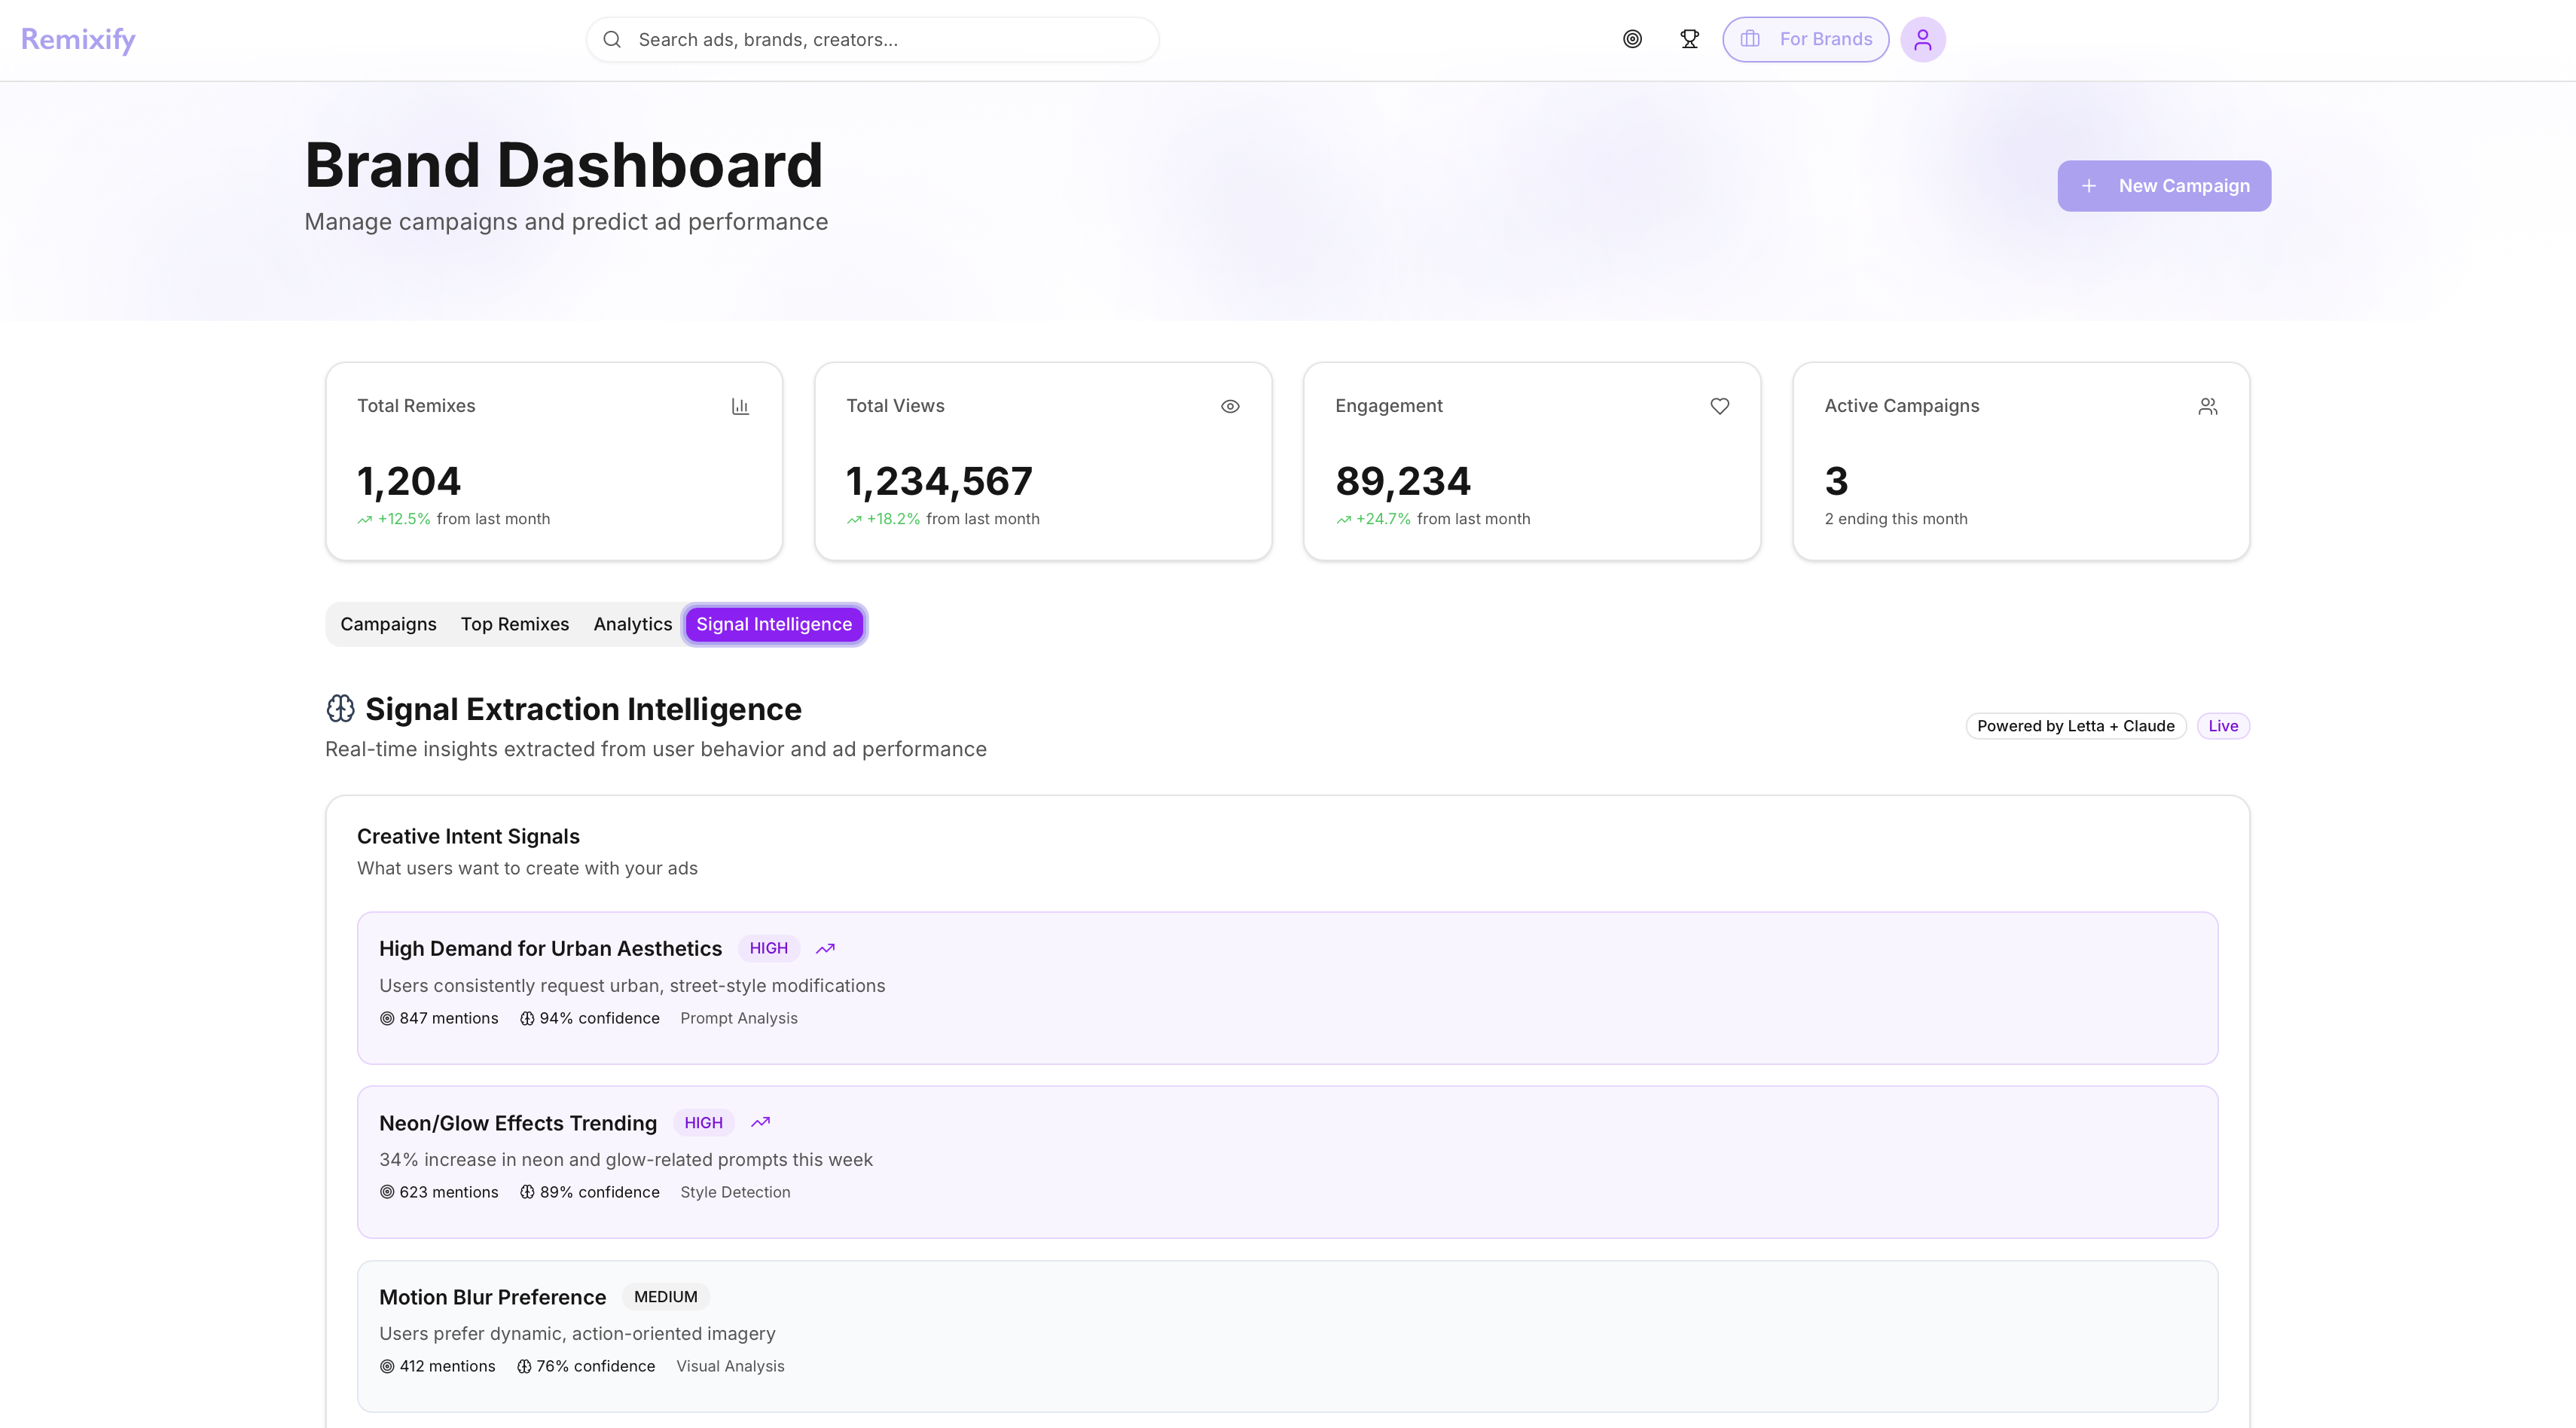Click trending arrow on Neon/Glow Effects signal

point(760,1122)
